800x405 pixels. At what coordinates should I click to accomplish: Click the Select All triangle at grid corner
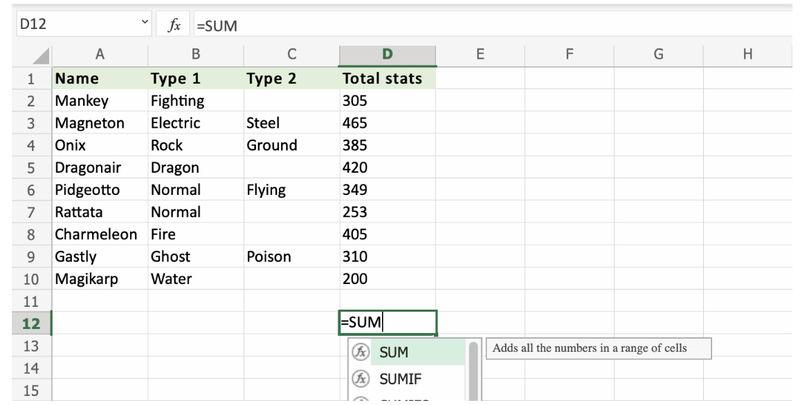[x=41, y=55]
